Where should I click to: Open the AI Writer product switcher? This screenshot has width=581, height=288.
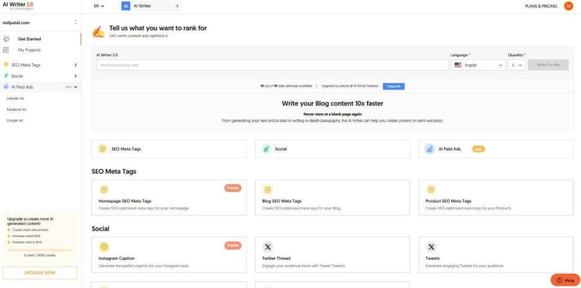(x=151, y=6)
